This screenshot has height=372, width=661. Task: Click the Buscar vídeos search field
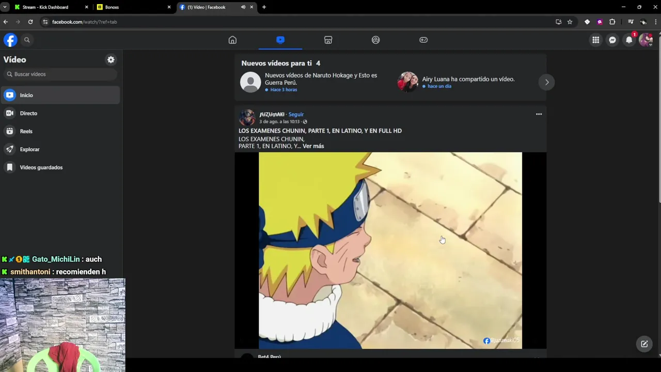[60, 74]
